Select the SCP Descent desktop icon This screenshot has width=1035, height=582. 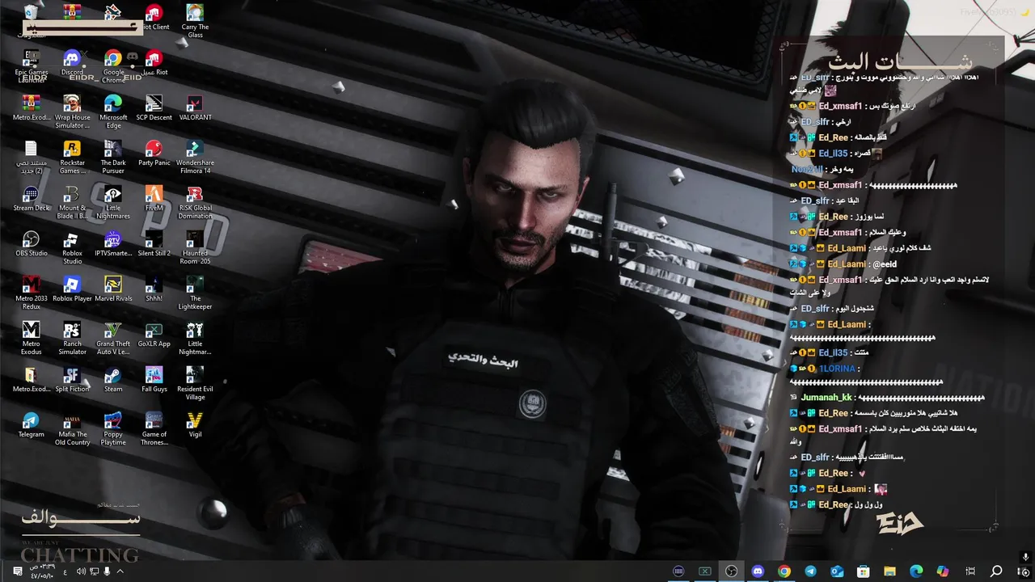[154, 108]
